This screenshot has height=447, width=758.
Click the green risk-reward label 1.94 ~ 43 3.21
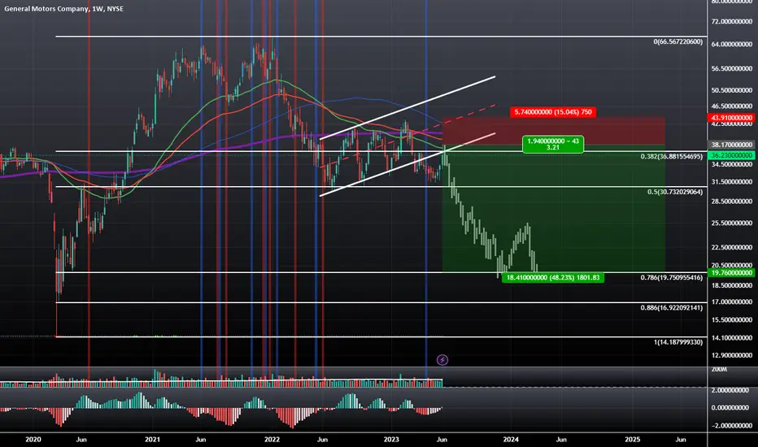tap(552, 144)
